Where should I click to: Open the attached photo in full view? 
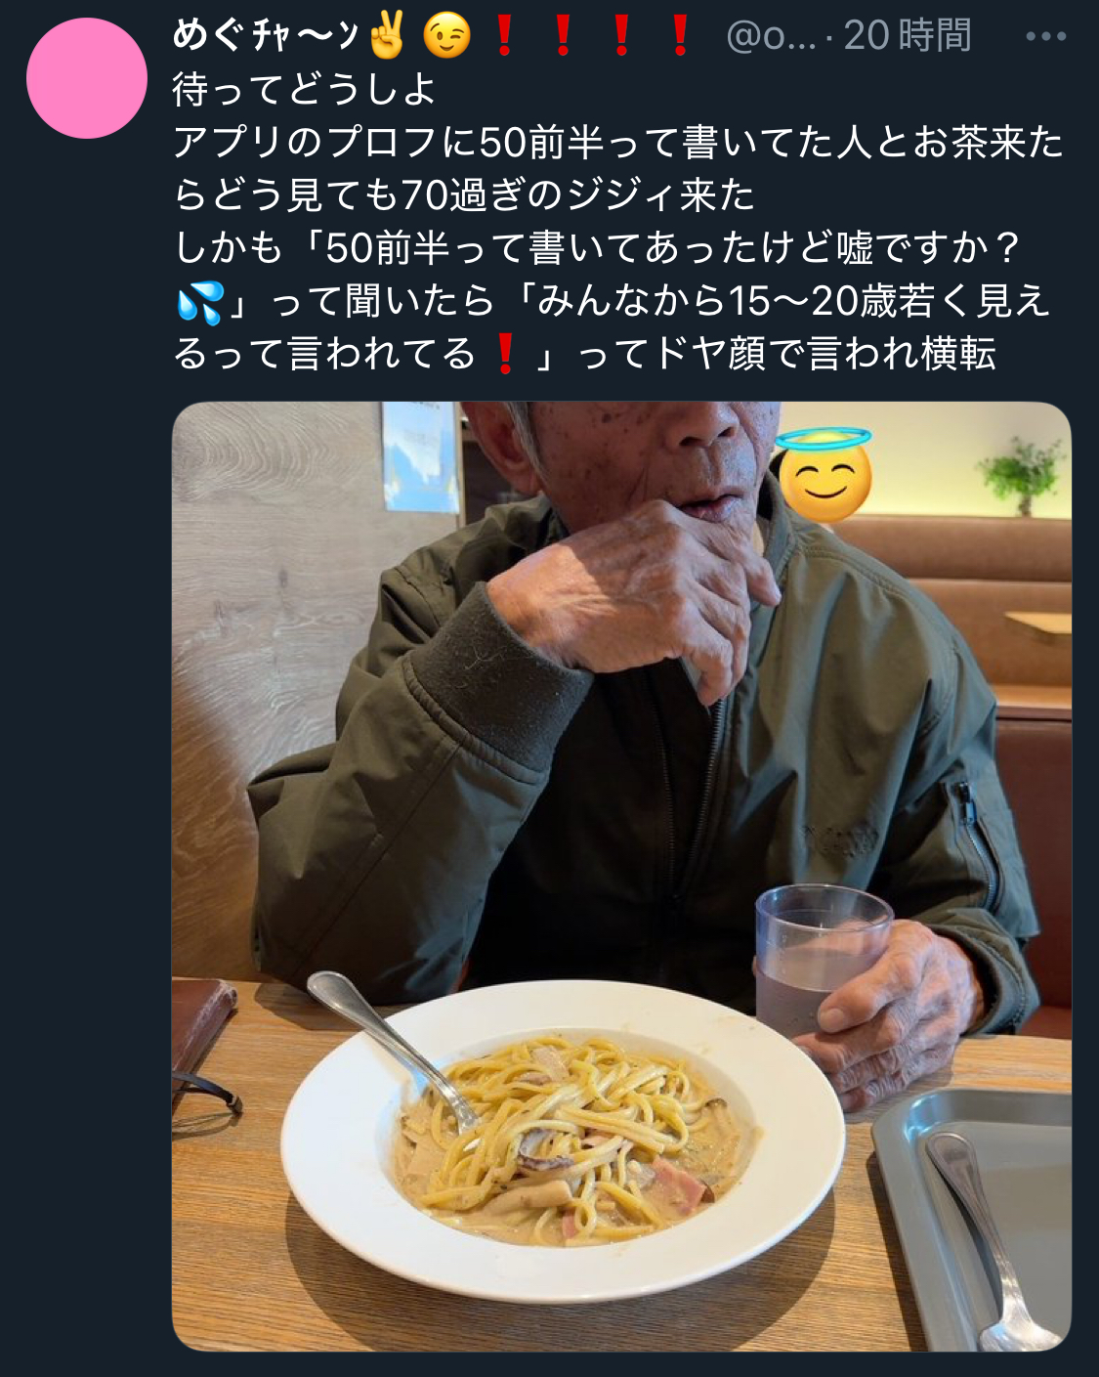click(x=621, y=876)
